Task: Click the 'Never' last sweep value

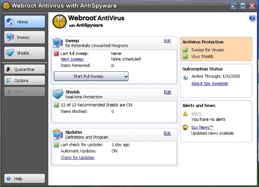Action: [x=117, y=53]
